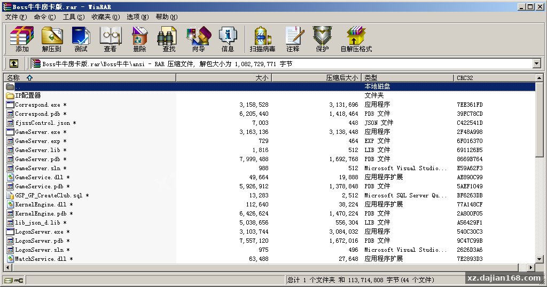Click the size value 7,999,488

pos(254,159)
